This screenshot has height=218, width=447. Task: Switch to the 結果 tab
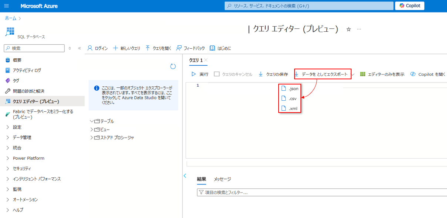point(202,179)
